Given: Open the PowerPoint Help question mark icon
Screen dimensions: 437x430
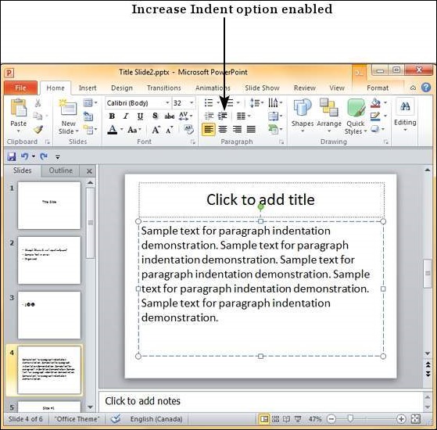Looking at the screenshot, I should point(425,88).
